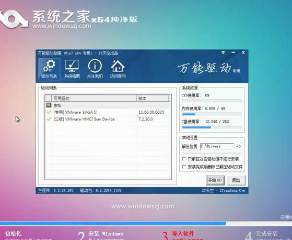Screen dimensions: 292x240
Task: Click the 退出 exit button
Action: pyautogui.click(x=236, y=180)
